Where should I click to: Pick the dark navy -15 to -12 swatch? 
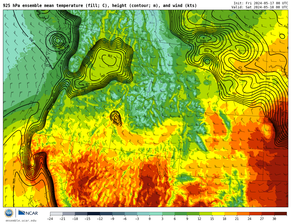tap(94, 213)
